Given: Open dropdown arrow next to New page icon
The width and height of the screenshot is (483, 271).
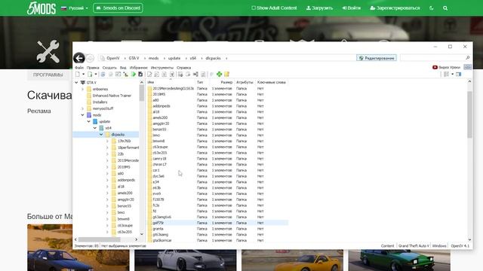Looking at the screenshot, I should (83, 74).
